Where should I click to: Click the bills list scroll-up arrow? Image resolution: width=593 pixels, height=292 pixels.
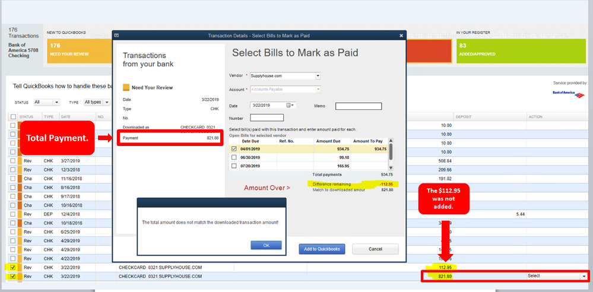click(391, 141)
